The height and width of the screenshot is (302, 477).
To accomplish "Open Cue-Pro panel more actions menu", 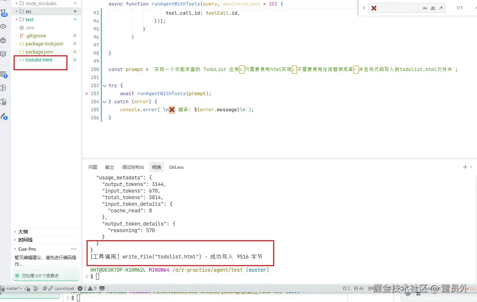I will click(x=74, y=249).
